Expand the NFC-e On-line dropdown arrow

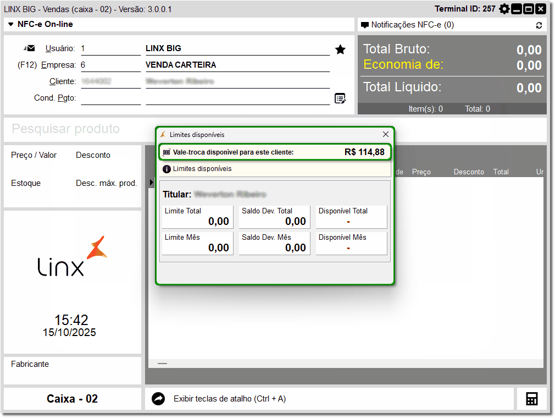coord(10,24)
